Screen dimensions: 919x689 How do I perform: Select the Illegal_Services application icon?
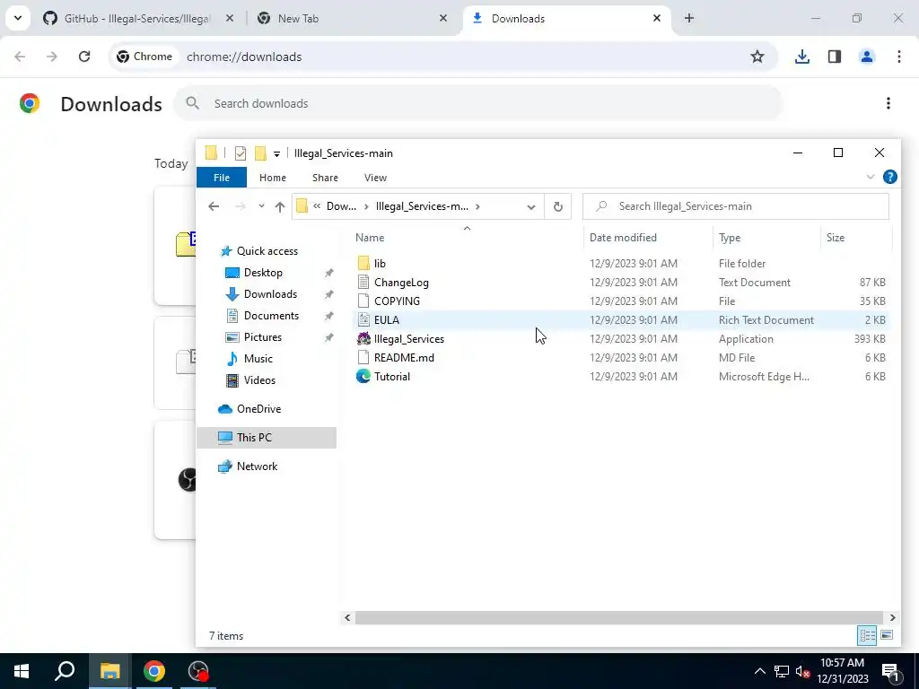tap(363, 338)
